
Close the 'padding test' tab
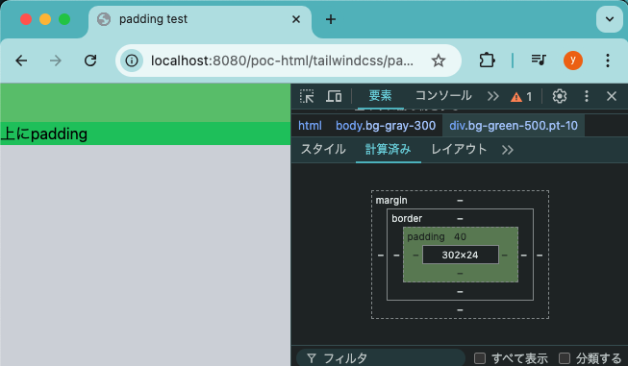(x=296, y=19)
